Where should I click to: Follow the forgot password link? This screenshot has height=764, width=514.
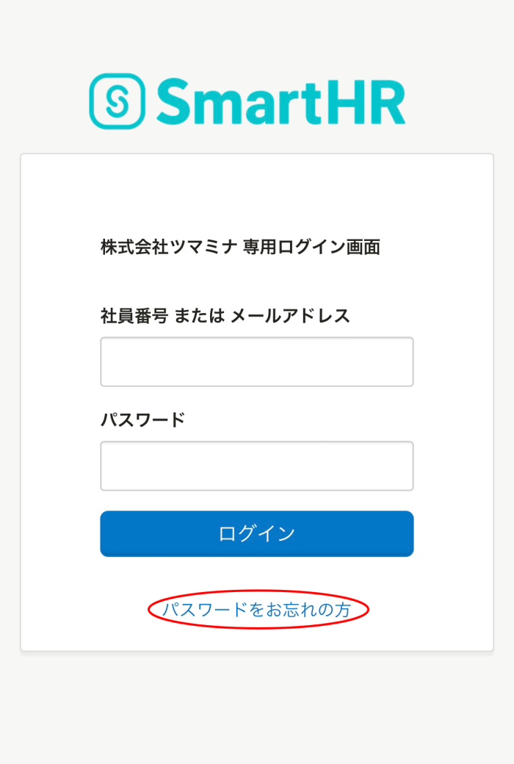click(256, 610)
